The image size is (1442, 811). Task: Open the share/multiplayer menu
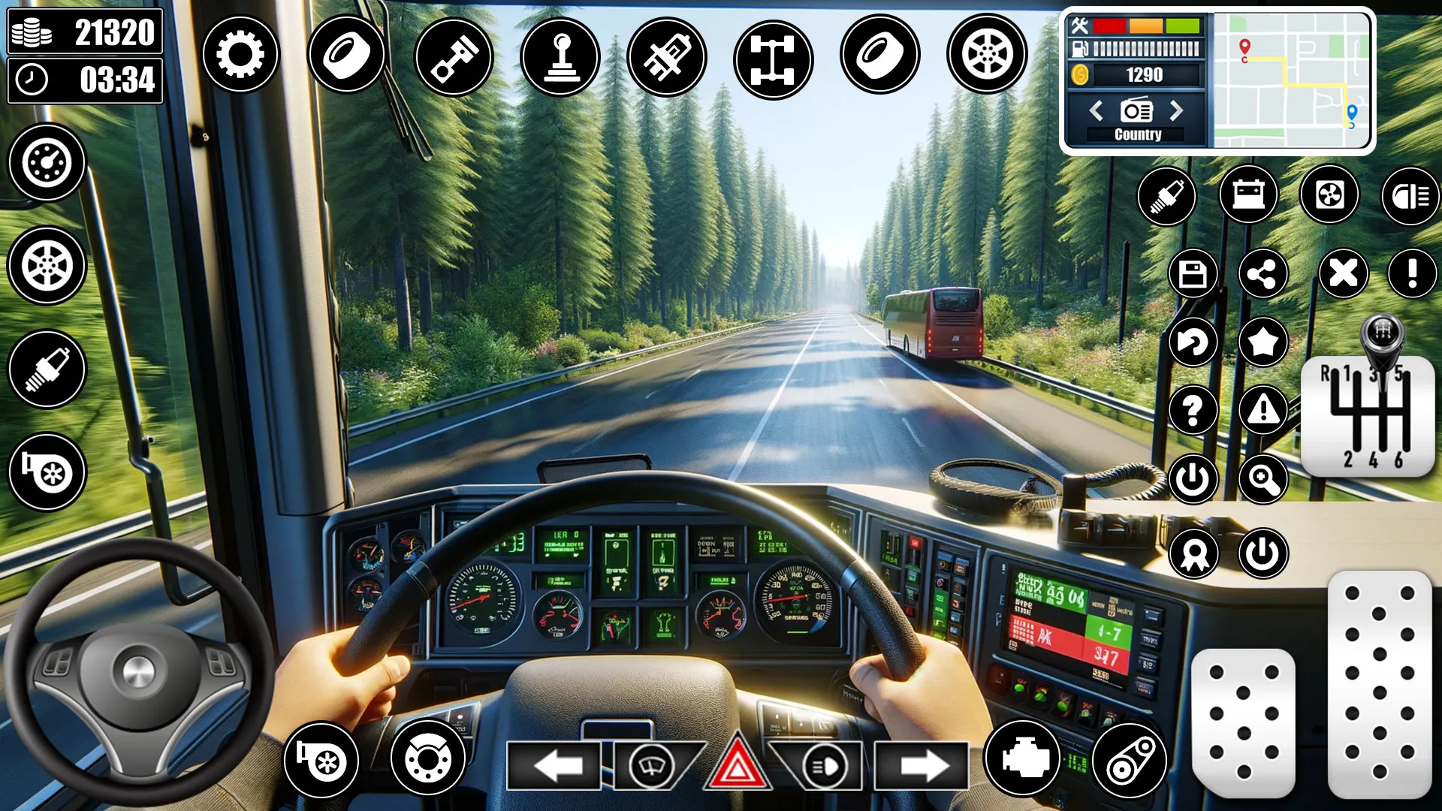click(x=1263, y=273)
